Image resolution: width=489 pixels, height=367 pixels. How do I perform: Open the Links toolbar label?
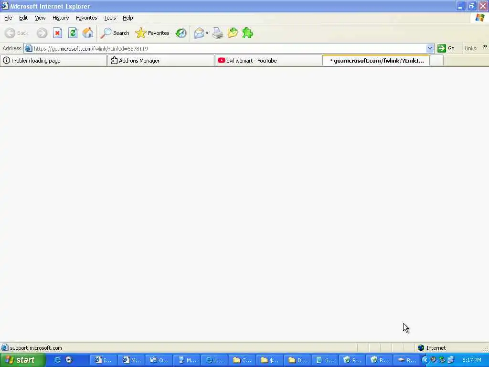470,48
